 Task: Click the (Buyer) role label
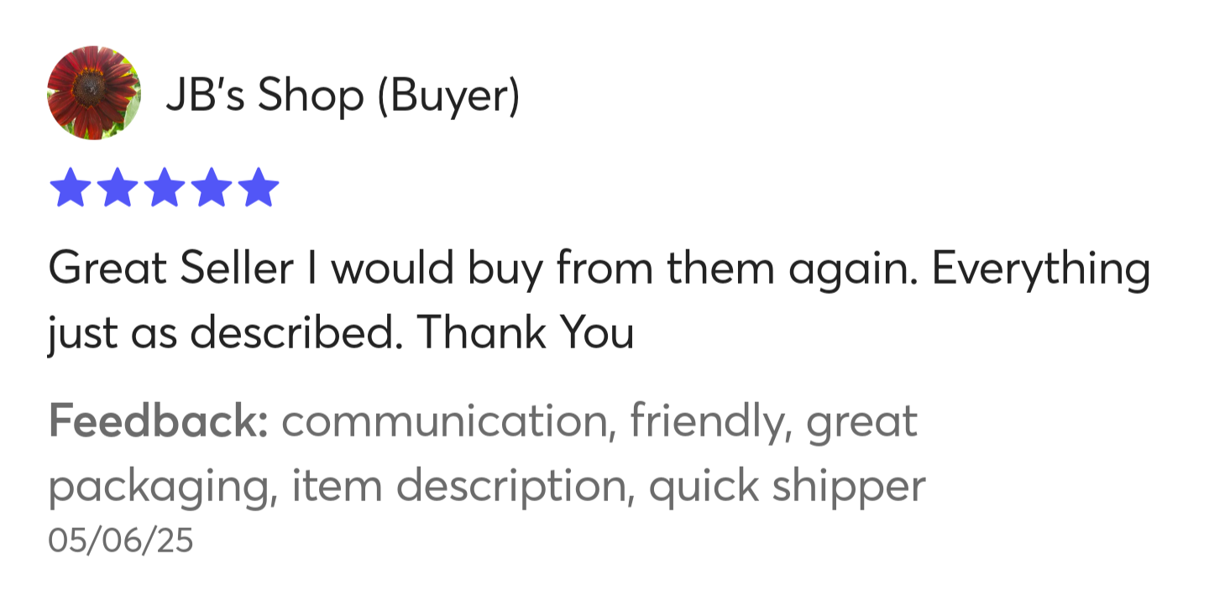(x=447, y=97)
